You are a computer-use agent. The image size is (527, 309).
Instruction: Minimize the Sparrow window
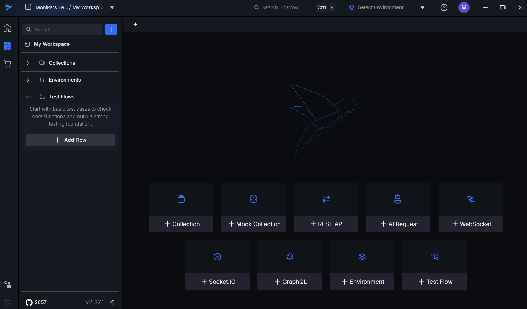pyautogui.click(x=485, y=7)
